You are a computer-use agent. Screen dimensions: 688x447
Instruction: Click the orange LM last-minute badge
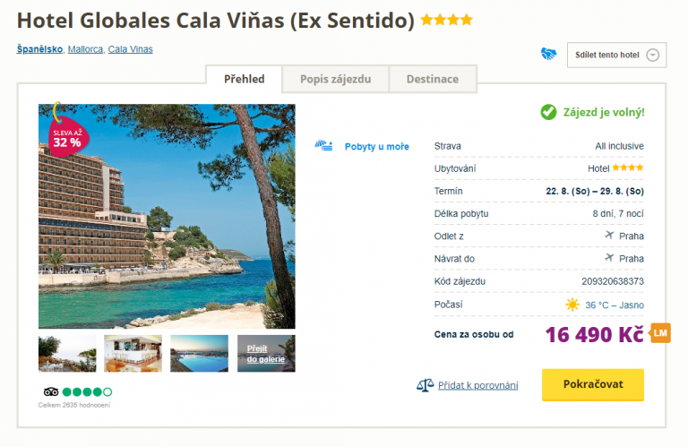(660, 333)
